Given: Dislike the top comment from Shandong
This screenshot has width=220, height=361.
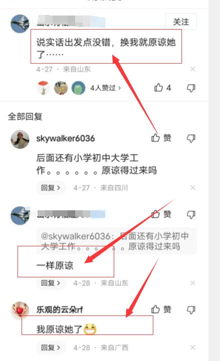Looking at the screenshot, I should 191,88.
